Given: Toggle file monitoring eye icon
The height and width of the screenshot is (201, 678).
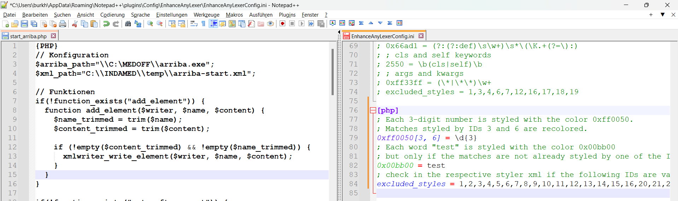Looking at the screenshot, I should (x=270, y=24).
